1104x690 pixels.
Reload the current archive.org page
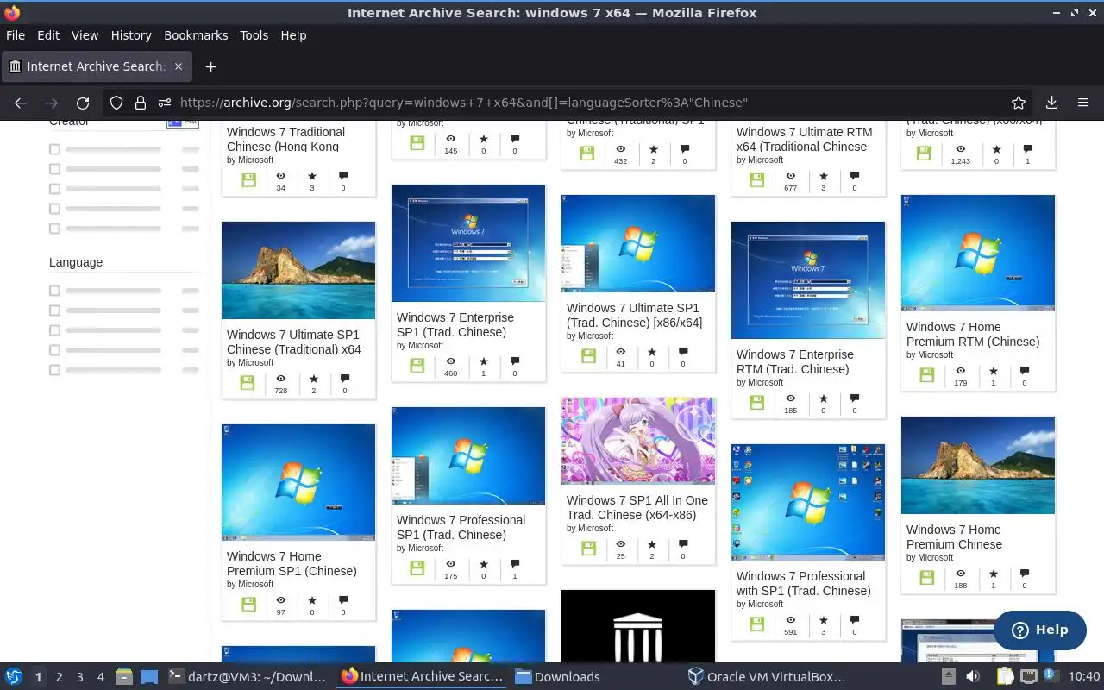83,103
